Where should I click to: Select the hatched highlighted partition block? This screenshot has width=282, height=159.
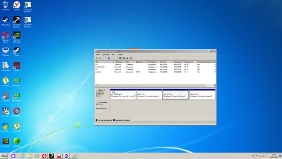pos(176,94)
